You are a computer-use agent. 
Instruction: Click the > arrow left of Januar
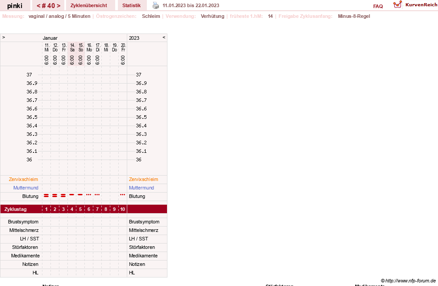pyautogui.click(x=4, y=37)
